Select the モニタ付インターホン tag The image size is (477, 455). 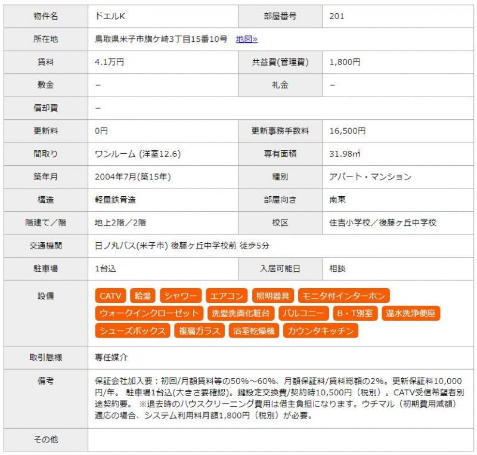point(343,296)
